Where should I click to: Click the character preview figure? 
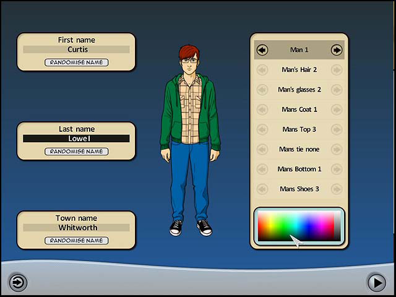click(190, 140)
